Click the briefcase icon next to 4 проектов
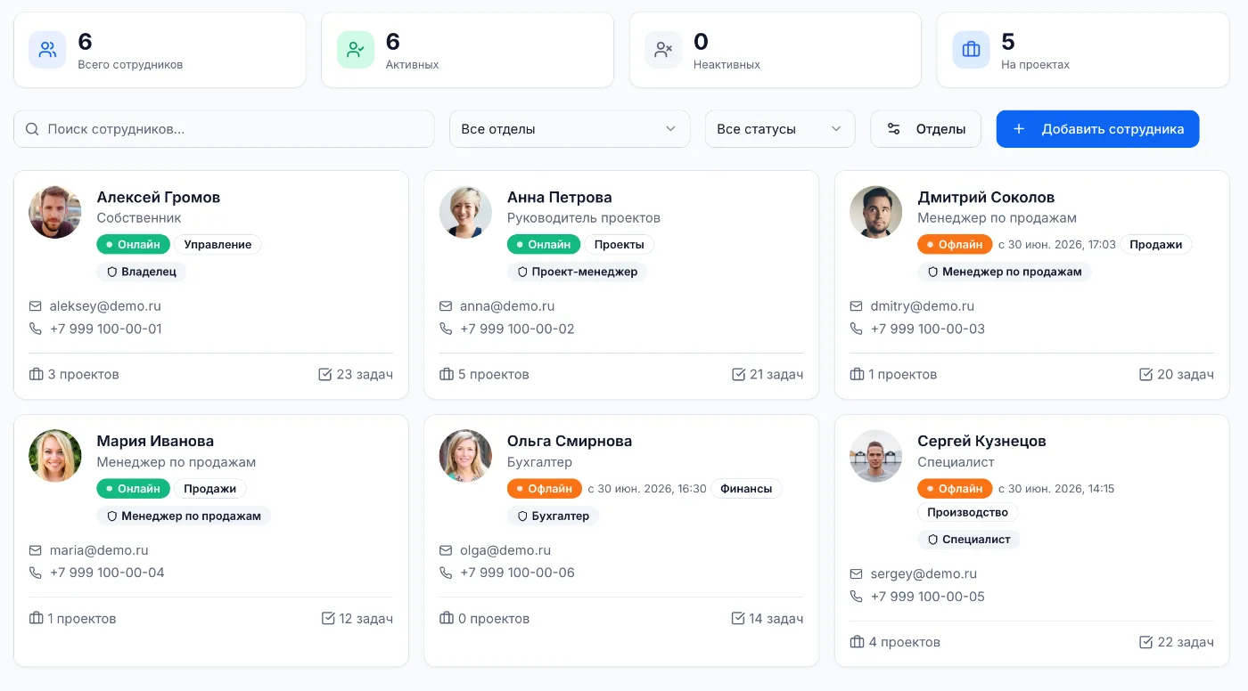The height and width of the screenshot is (691, 1248). [x=858, y=642]
